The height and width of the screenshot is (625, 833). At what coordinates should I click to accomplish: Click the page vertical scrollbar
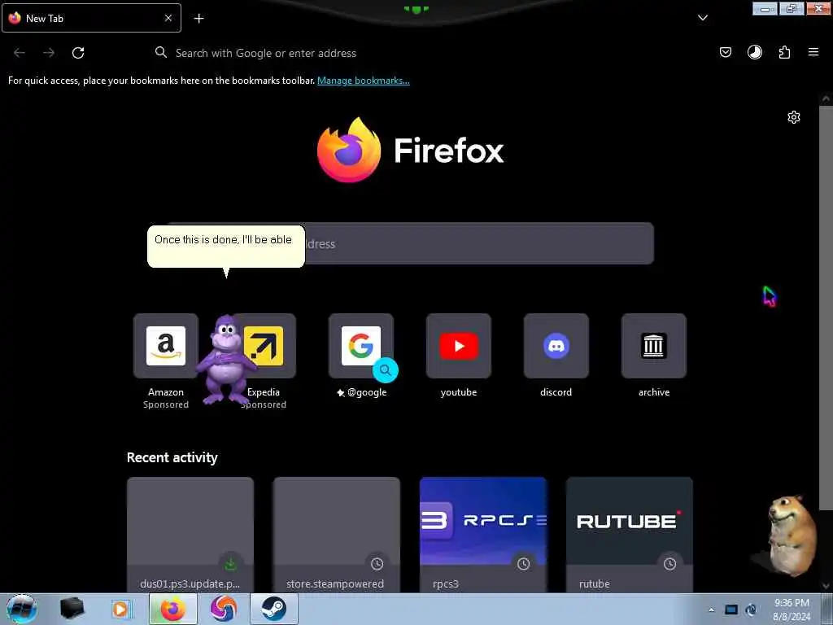pyautogui.click(x=826, y=308)
